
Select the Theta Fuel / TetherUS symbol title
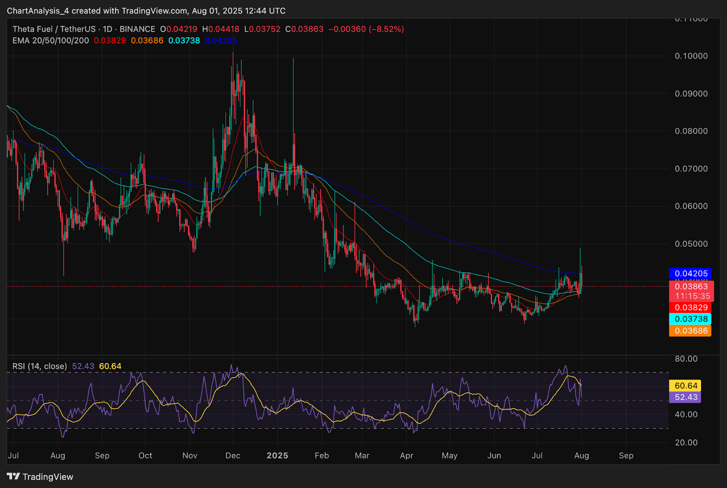(54, 29)
